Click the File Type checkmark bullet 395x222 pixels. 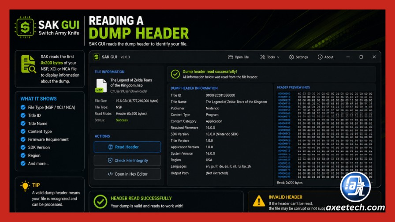click(x=23, y=107)
